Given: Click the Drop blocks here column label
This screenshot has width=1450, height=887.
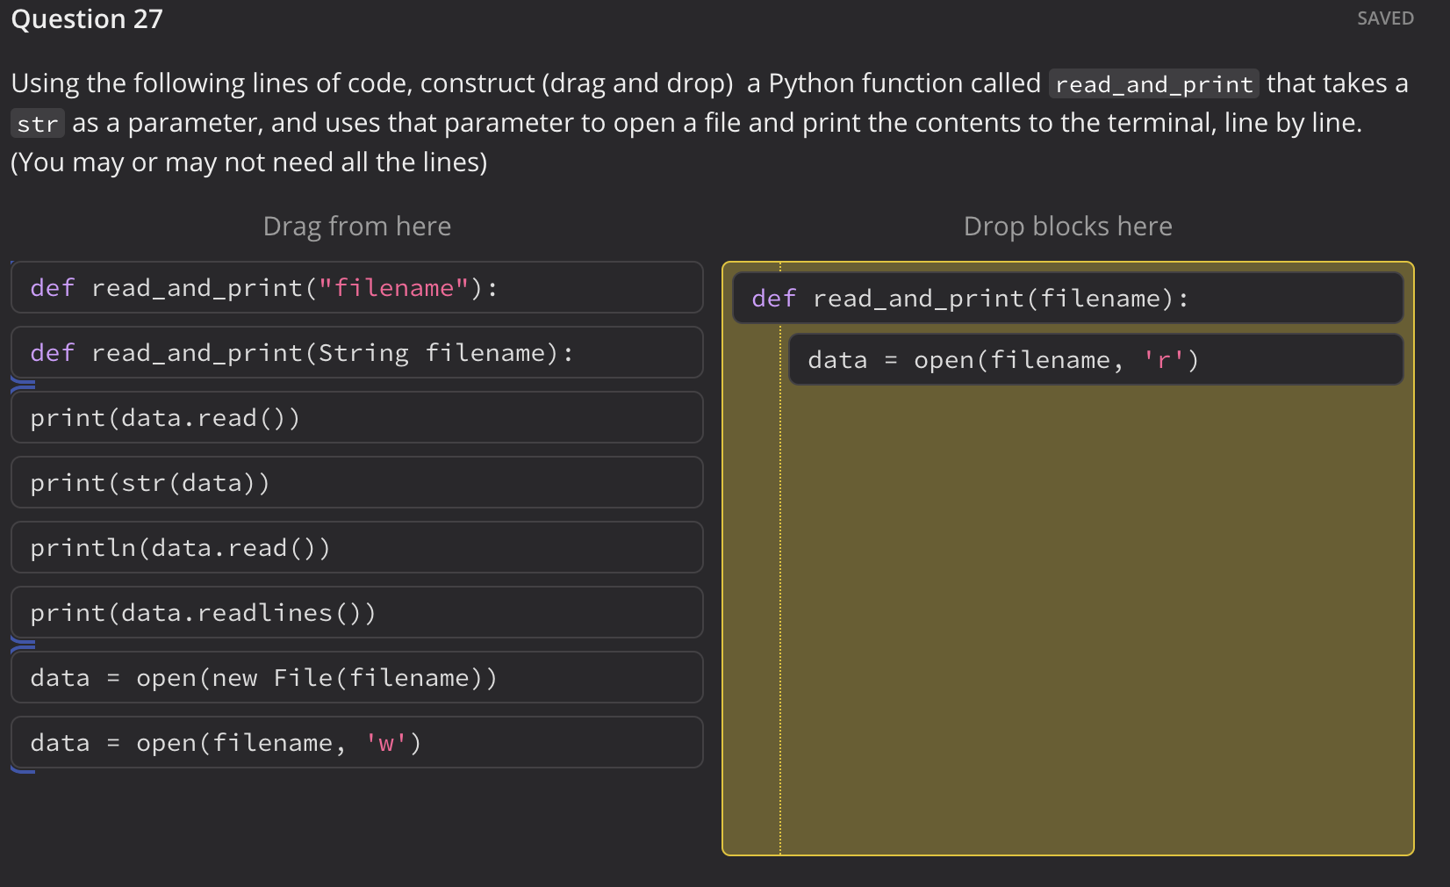Looking at the screenshot, I should coord(1067,226).
